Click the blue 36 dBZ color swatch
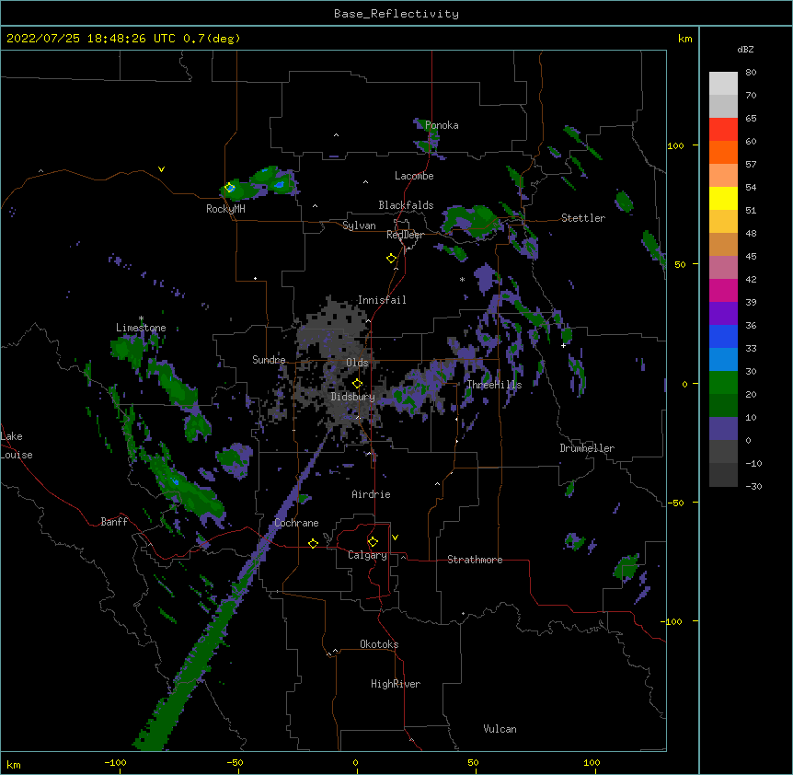Viewport: 793px width, 775px height. [x=723, y=336]
